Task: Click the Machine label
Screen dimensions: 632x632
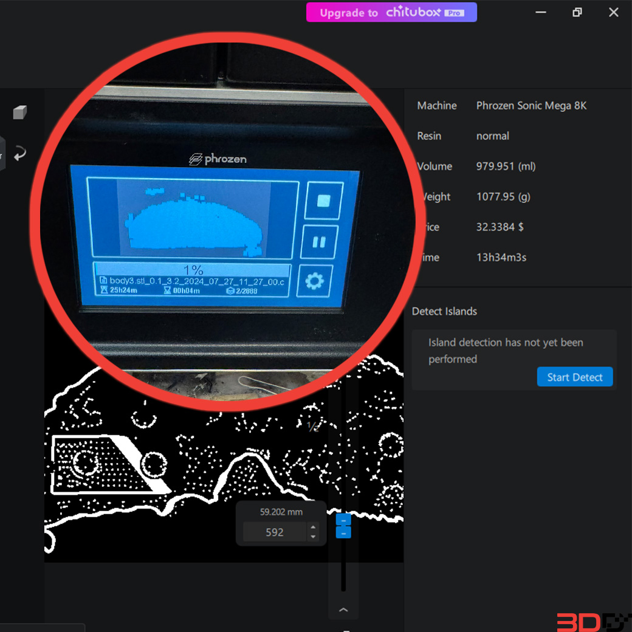Action: (437, 106)
